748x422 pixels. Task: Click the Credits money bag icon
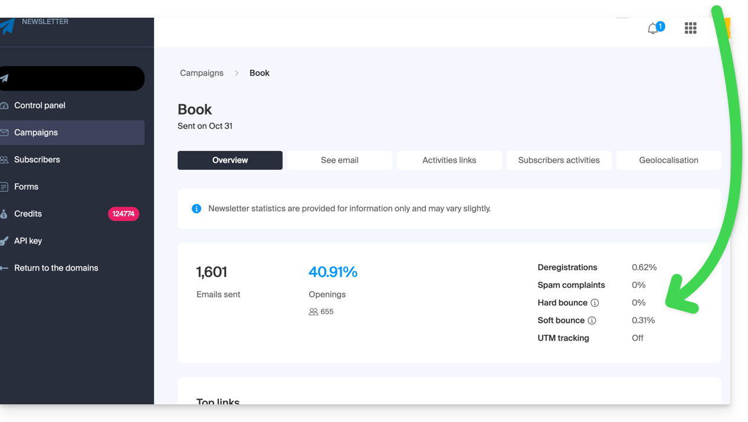click(x=4, y=214)
